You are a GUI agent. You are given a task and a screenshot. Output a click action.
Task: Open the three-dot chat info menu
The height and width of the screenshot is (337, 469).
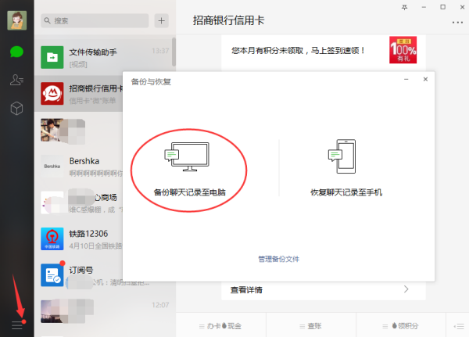457,23
